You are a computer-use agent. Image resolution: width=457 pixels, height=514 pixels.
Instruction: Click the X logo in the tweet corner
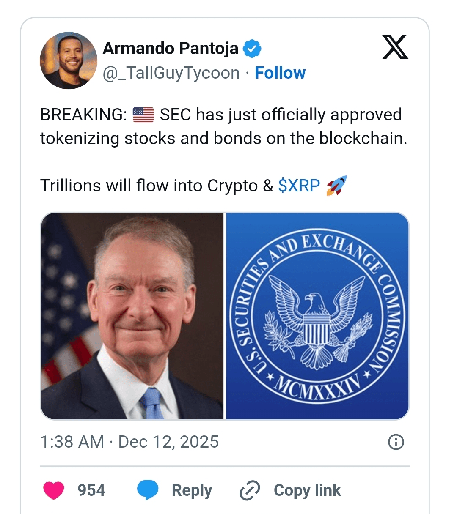click(395, 47)
